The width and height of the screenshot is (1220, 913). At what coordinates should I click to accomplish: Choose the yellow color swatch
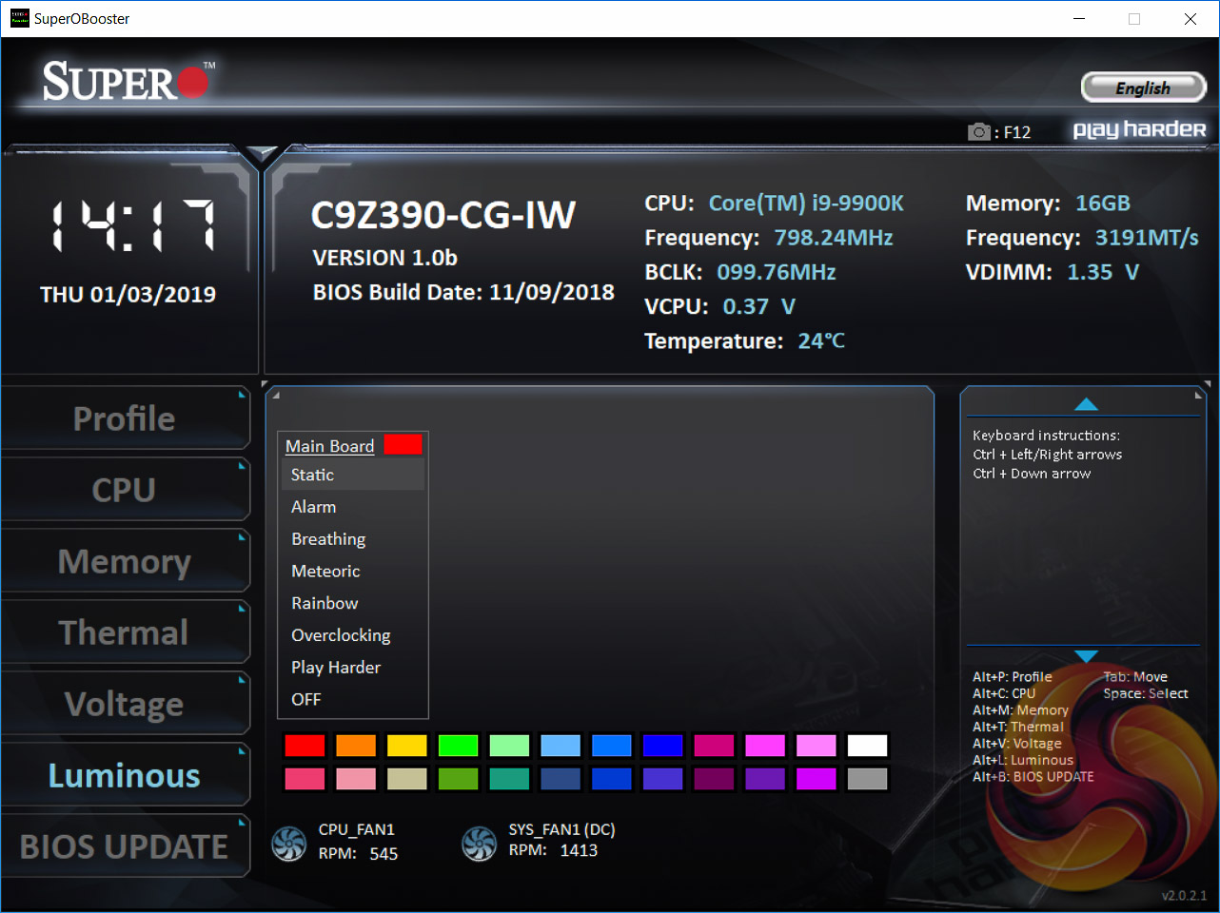407,746
